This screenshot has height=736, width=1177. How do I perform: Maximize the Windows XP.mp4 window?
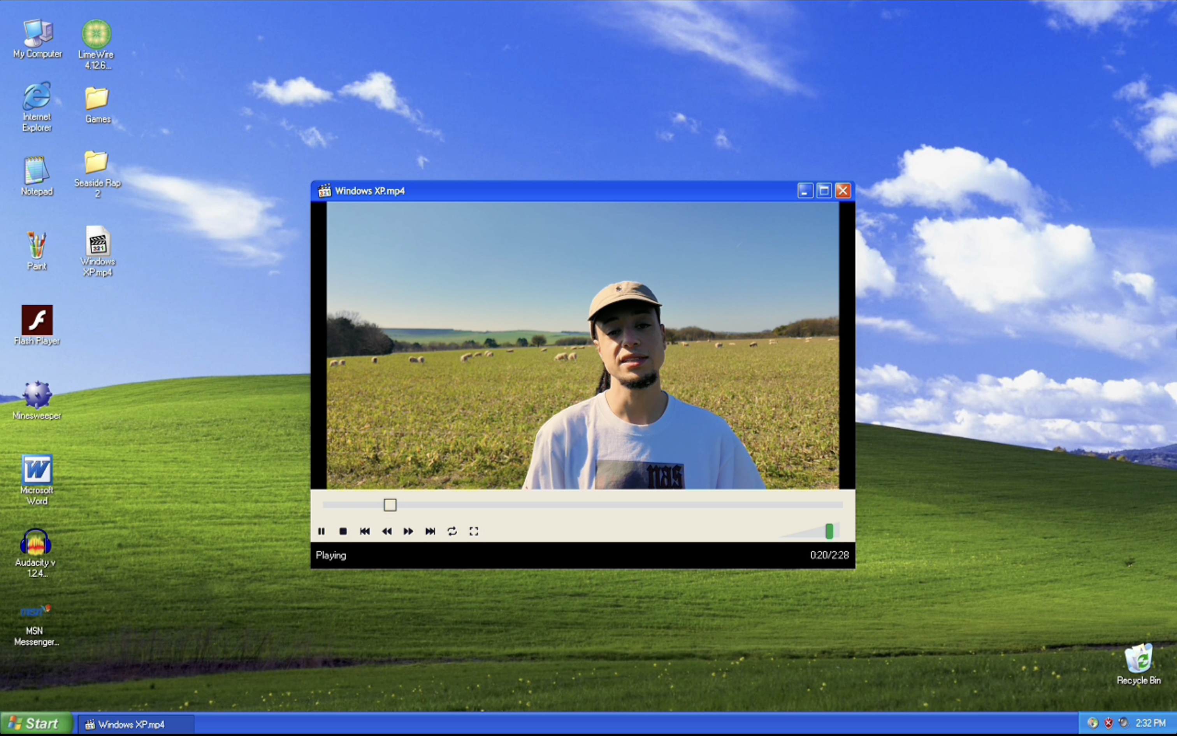click(824, 191)
